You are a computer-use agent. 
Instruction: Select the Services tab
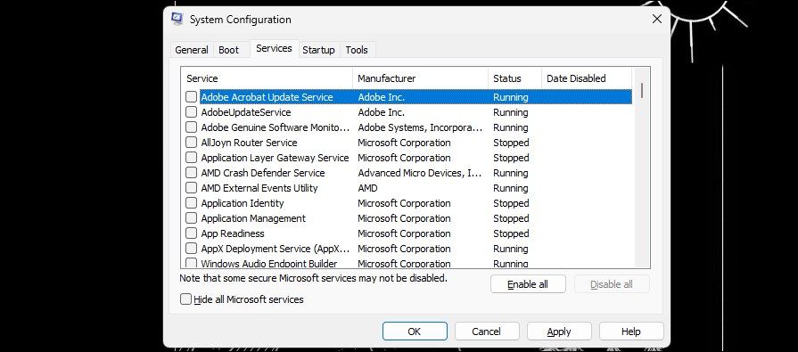[274, 48]
